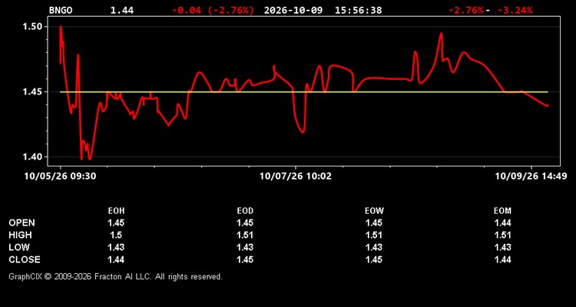Click the 10/09/26 14:49 axis label
The width and height of the screenshot is (576, 307).
pos(531,177)
